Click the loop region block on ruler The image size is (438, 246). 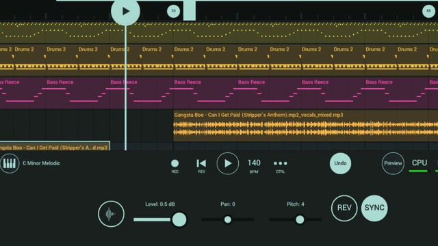190,11
